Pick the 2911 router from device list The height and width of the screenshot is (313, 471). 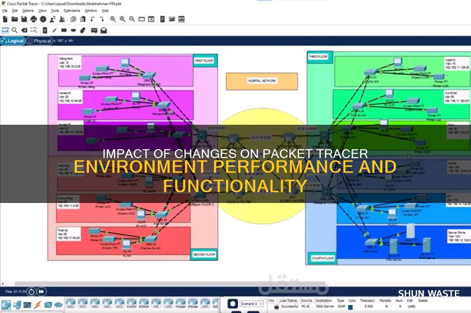point(119,303)
